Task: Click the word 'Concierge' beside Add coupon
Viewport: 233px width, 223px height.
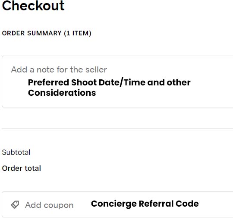Action: [114, 204]
